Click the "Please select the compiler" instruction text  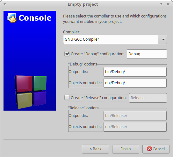click(x=115, y=19)
